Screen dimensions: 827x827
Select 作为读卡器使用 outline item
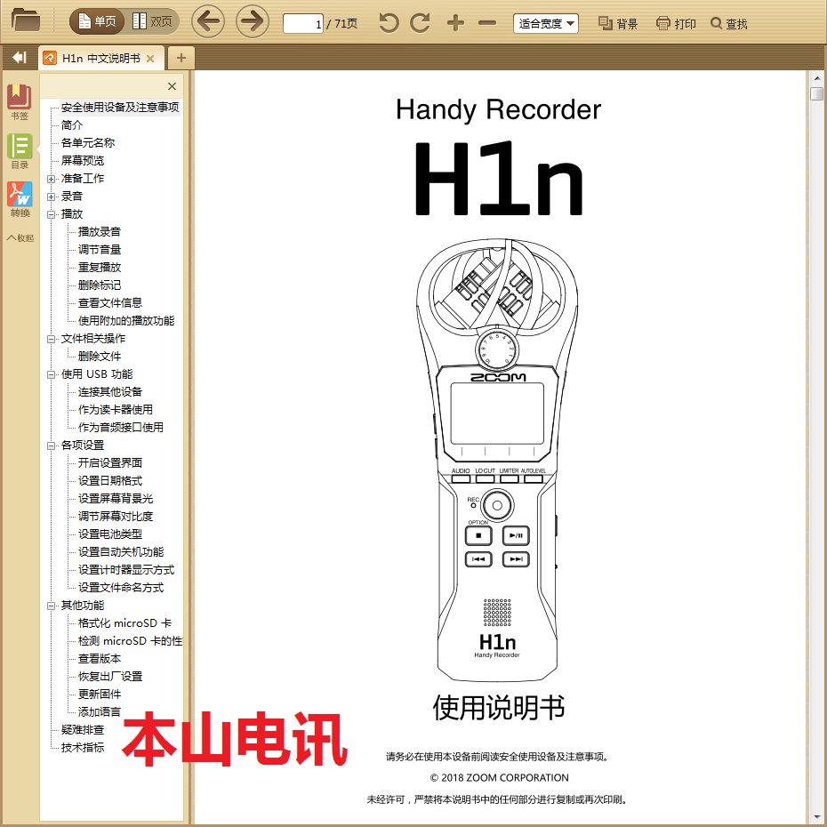click(115, 409)
